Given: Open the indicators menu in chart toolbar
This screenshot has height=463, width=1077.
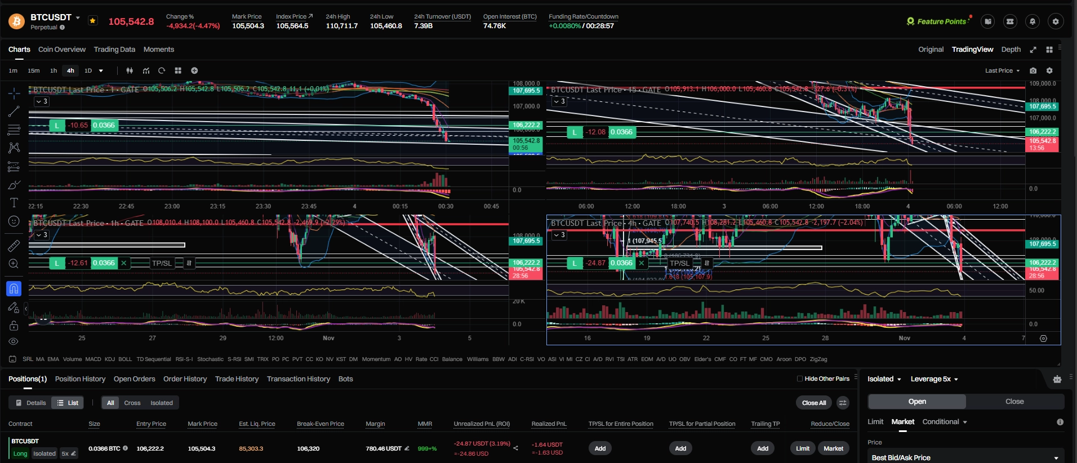Looking at the screenshot, I should tap(146, 70).
